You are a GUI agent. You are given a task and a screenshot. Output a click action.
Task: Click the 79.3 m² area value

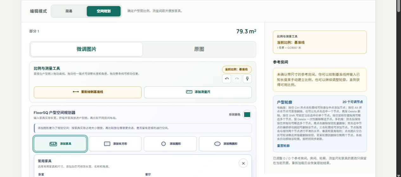[x=246, y=31]
